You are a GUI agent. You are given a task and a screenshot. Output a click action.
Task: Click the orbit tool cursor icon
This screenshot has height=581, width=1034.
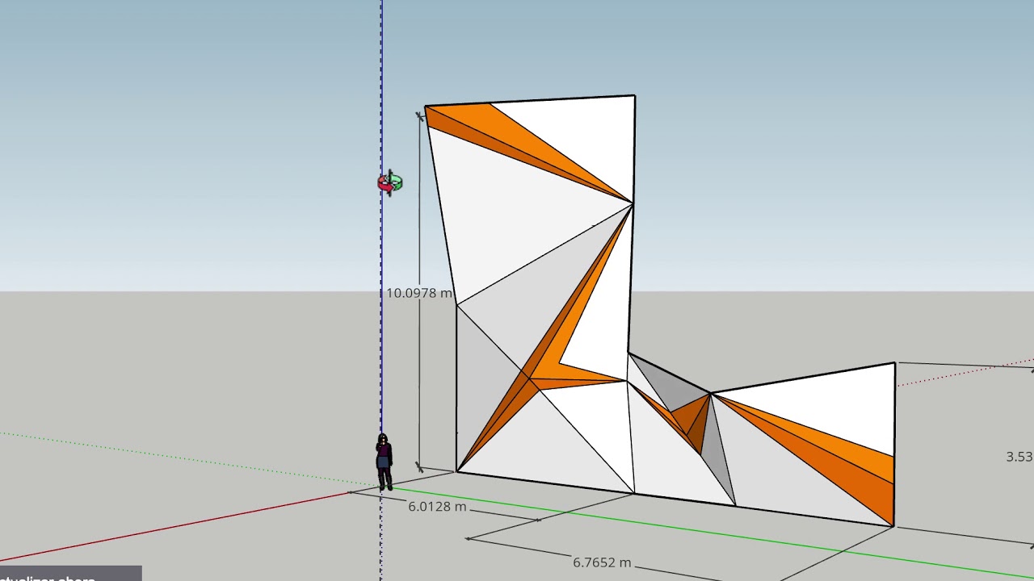[x=389, y=183]
